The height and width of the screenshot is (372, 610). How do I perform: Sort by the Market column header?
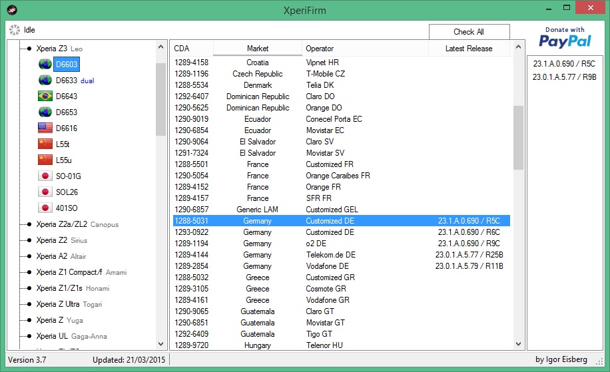(x=258, y=48)
